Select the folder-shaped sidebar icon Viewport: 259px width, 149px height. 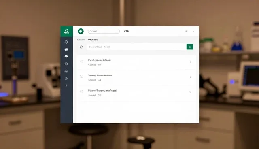coord(66,49)
